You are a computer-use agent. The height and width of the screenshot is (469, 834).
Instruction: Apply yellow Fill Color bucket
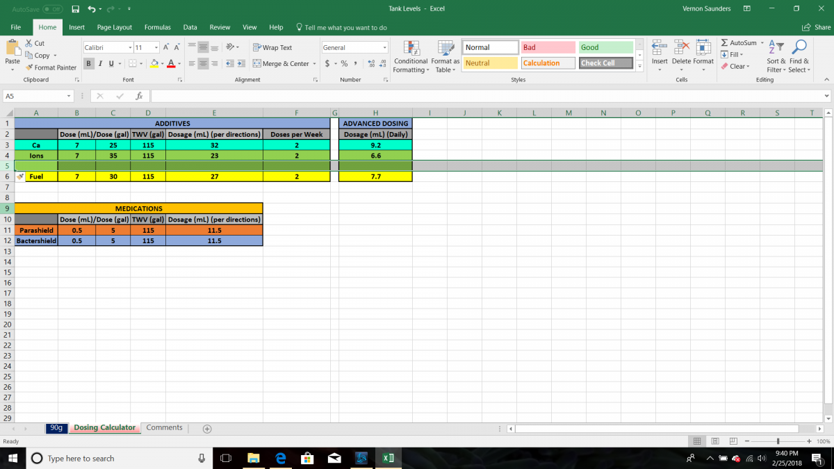154,63
